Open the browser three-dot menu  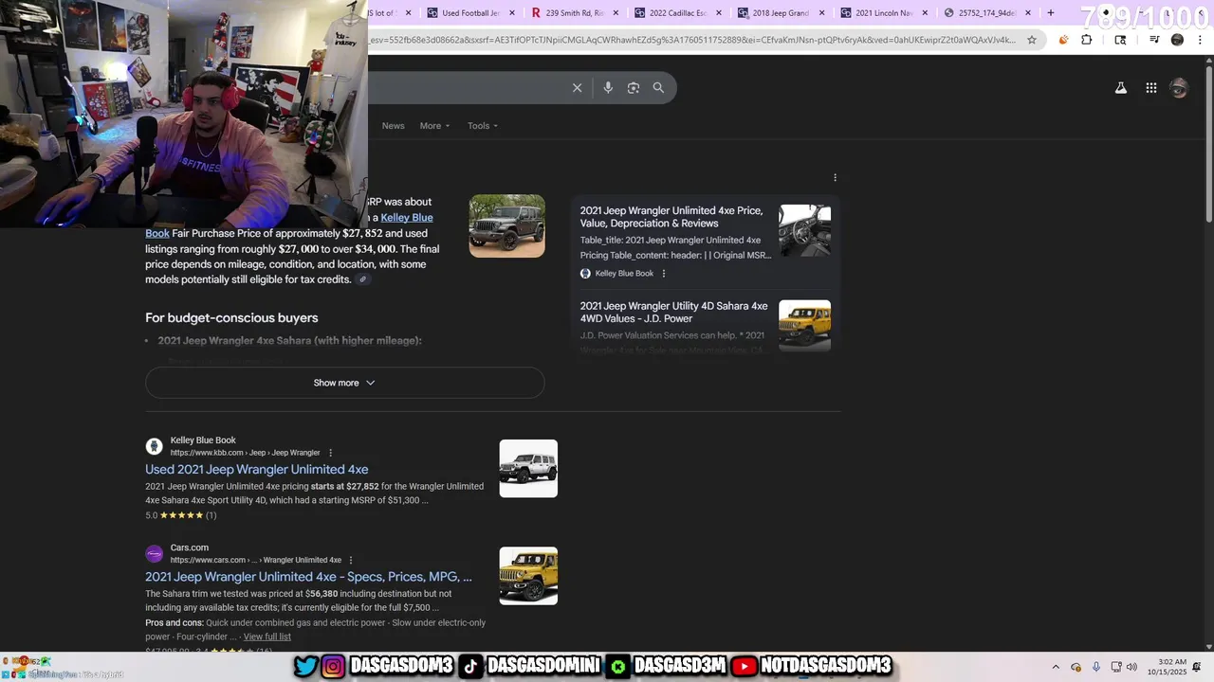(1198, 40)
